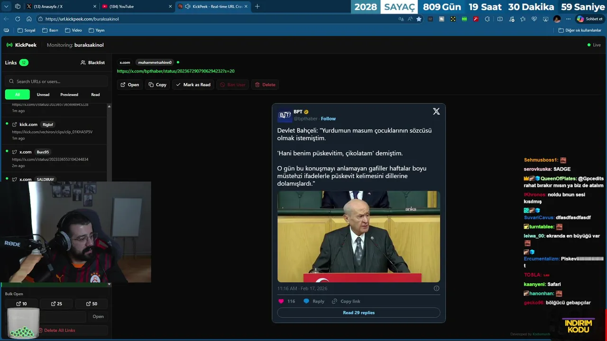Click the green HDX extension icon

pos(464,19)
